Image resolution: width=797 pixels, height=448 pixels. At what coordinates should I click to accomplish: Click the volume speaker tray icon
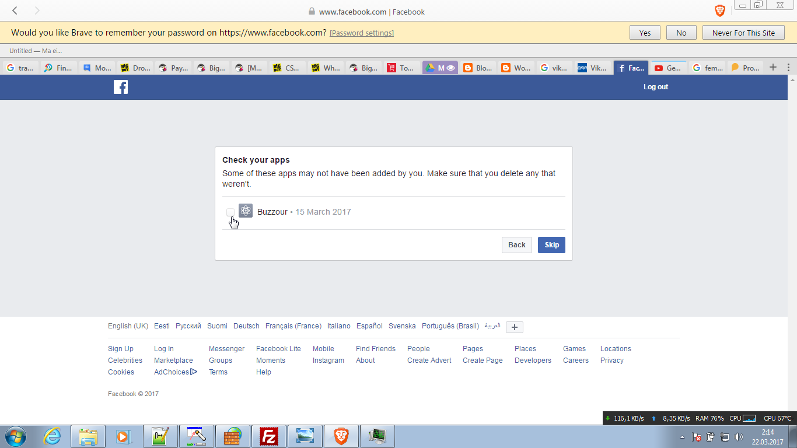(738, 437)
